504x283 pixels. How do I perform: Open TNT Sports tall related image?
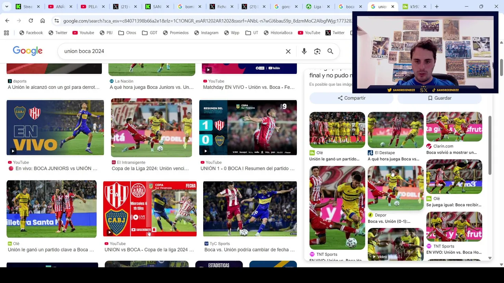pyautogui.click(x=337, y=208)
